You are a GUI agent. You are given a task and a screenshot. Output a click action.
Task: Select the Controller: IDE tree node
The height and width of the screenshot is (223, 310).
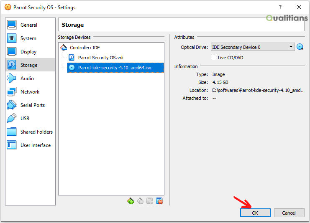85,48
